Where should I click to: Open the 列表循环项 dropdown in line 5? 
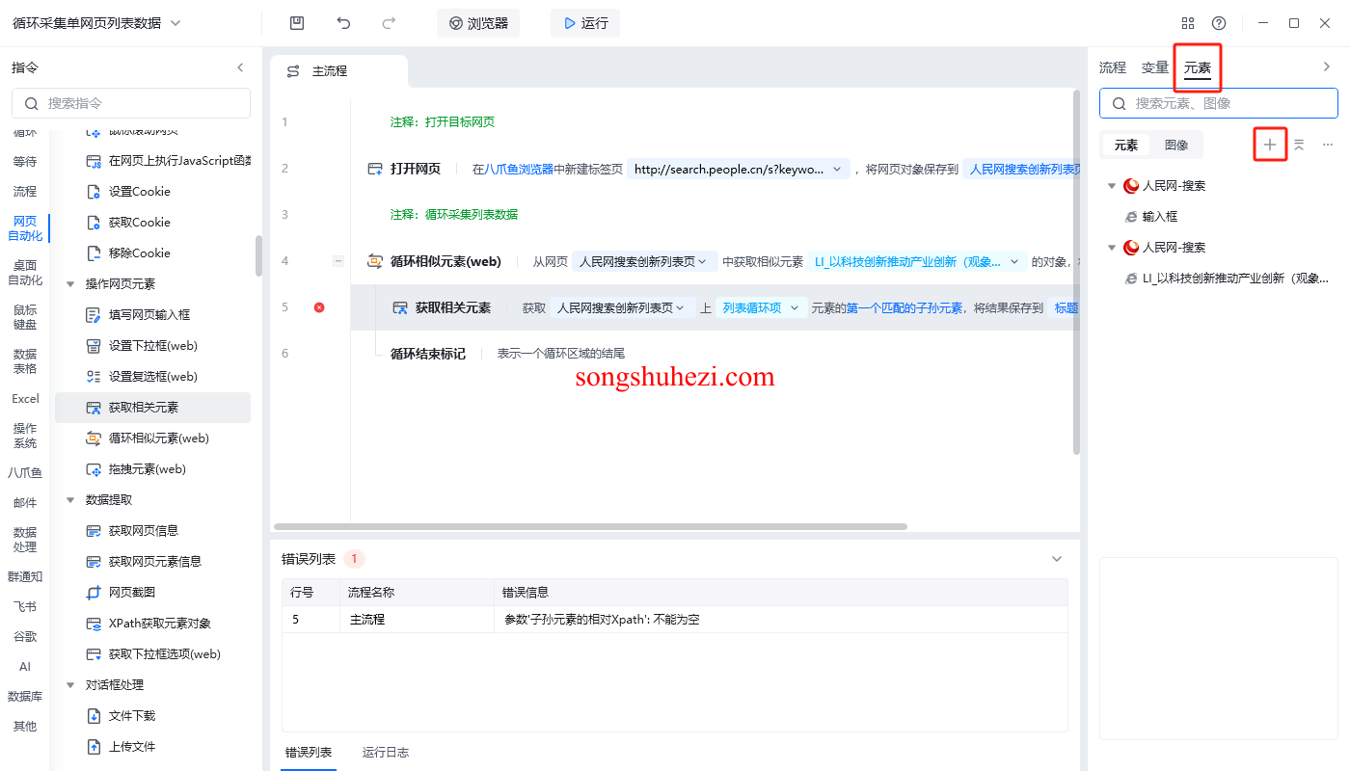coord(762,307)
